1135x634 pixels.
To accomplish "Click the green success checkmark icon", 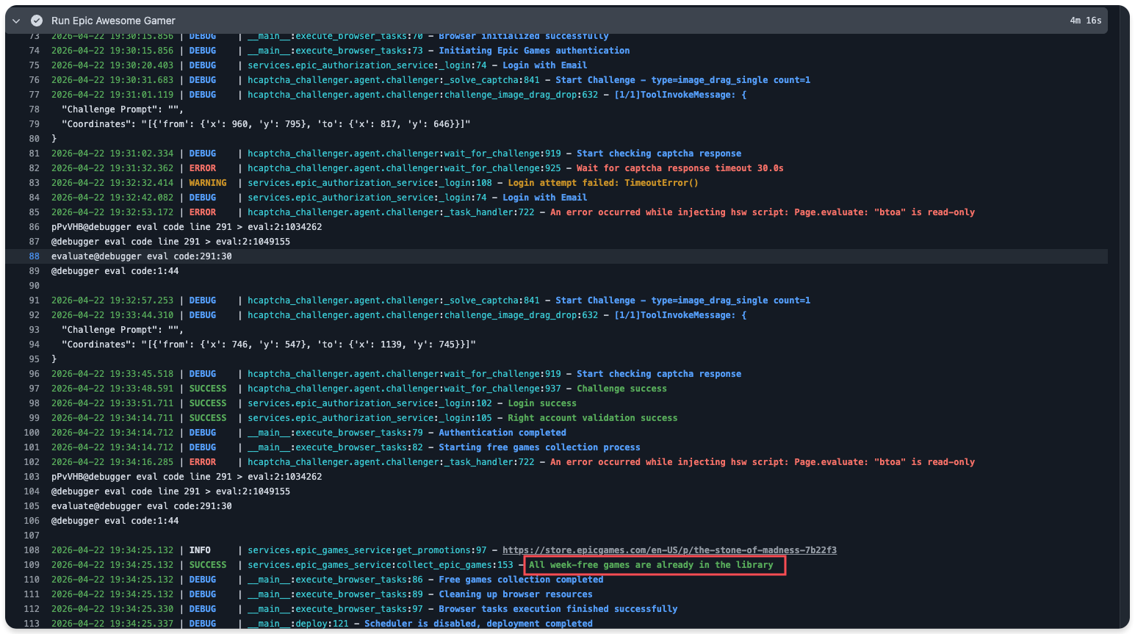I will (x=37, y=21).
